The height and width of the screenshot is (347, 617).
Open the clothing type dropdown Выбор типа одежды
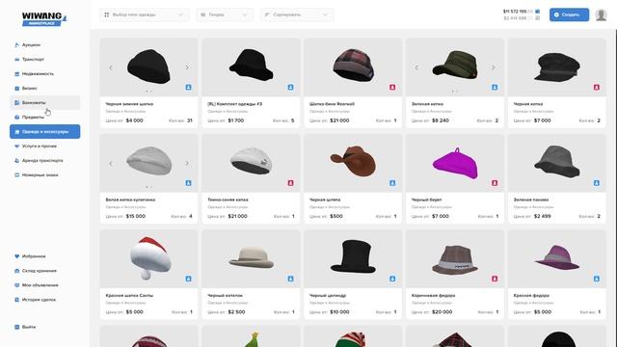[x=144, y=14]
